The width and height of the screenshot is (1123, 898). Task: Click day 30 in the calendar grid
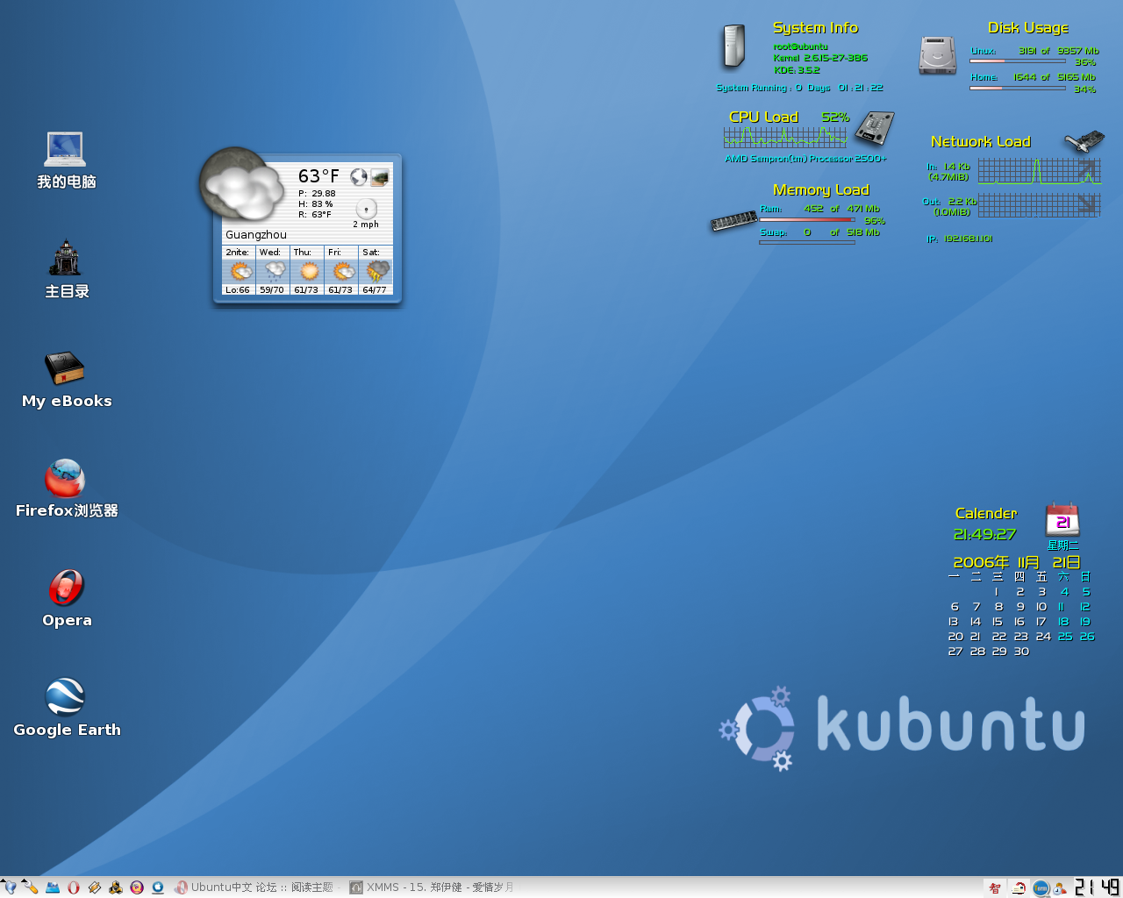(x=1021, y=652)
